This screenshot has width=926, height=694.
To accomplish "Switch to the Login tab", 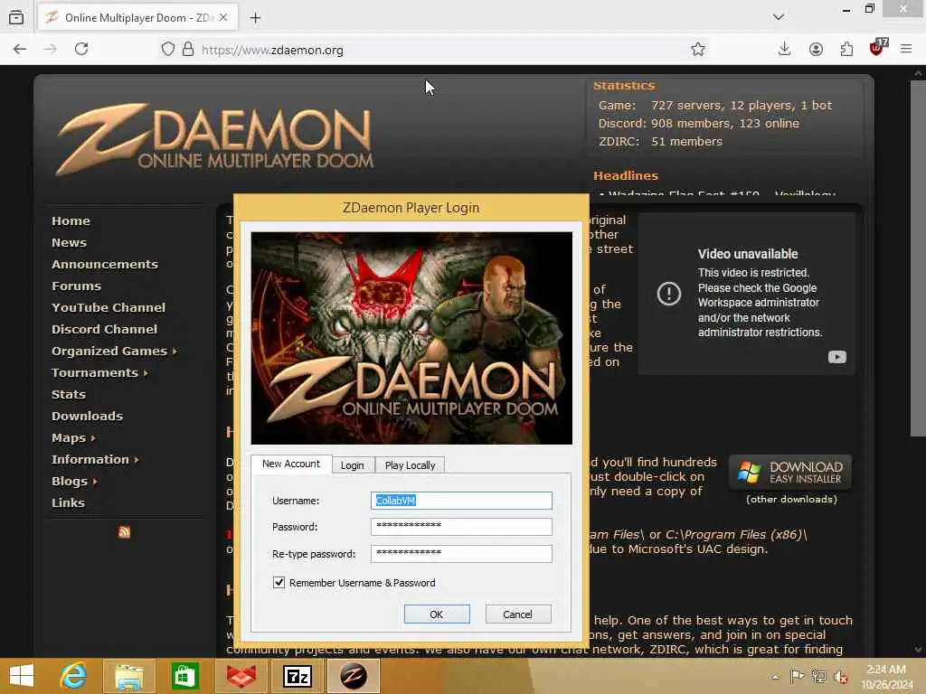I will 353,465.
